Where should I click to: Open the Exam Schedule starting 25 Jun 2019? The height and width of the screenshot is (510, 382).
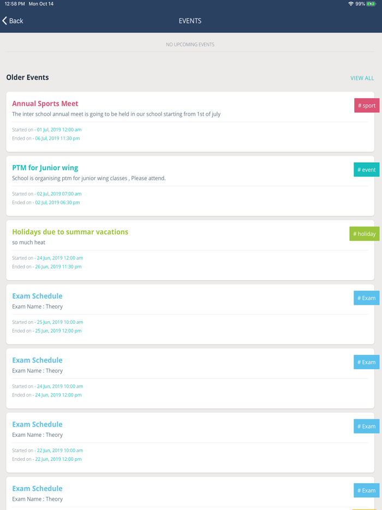tap(37, 295)
